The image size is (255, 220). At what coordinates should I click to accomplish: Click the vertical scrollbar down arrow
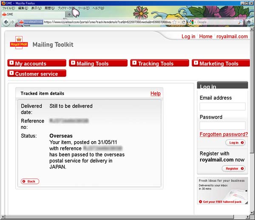click(x=252, y=212)
